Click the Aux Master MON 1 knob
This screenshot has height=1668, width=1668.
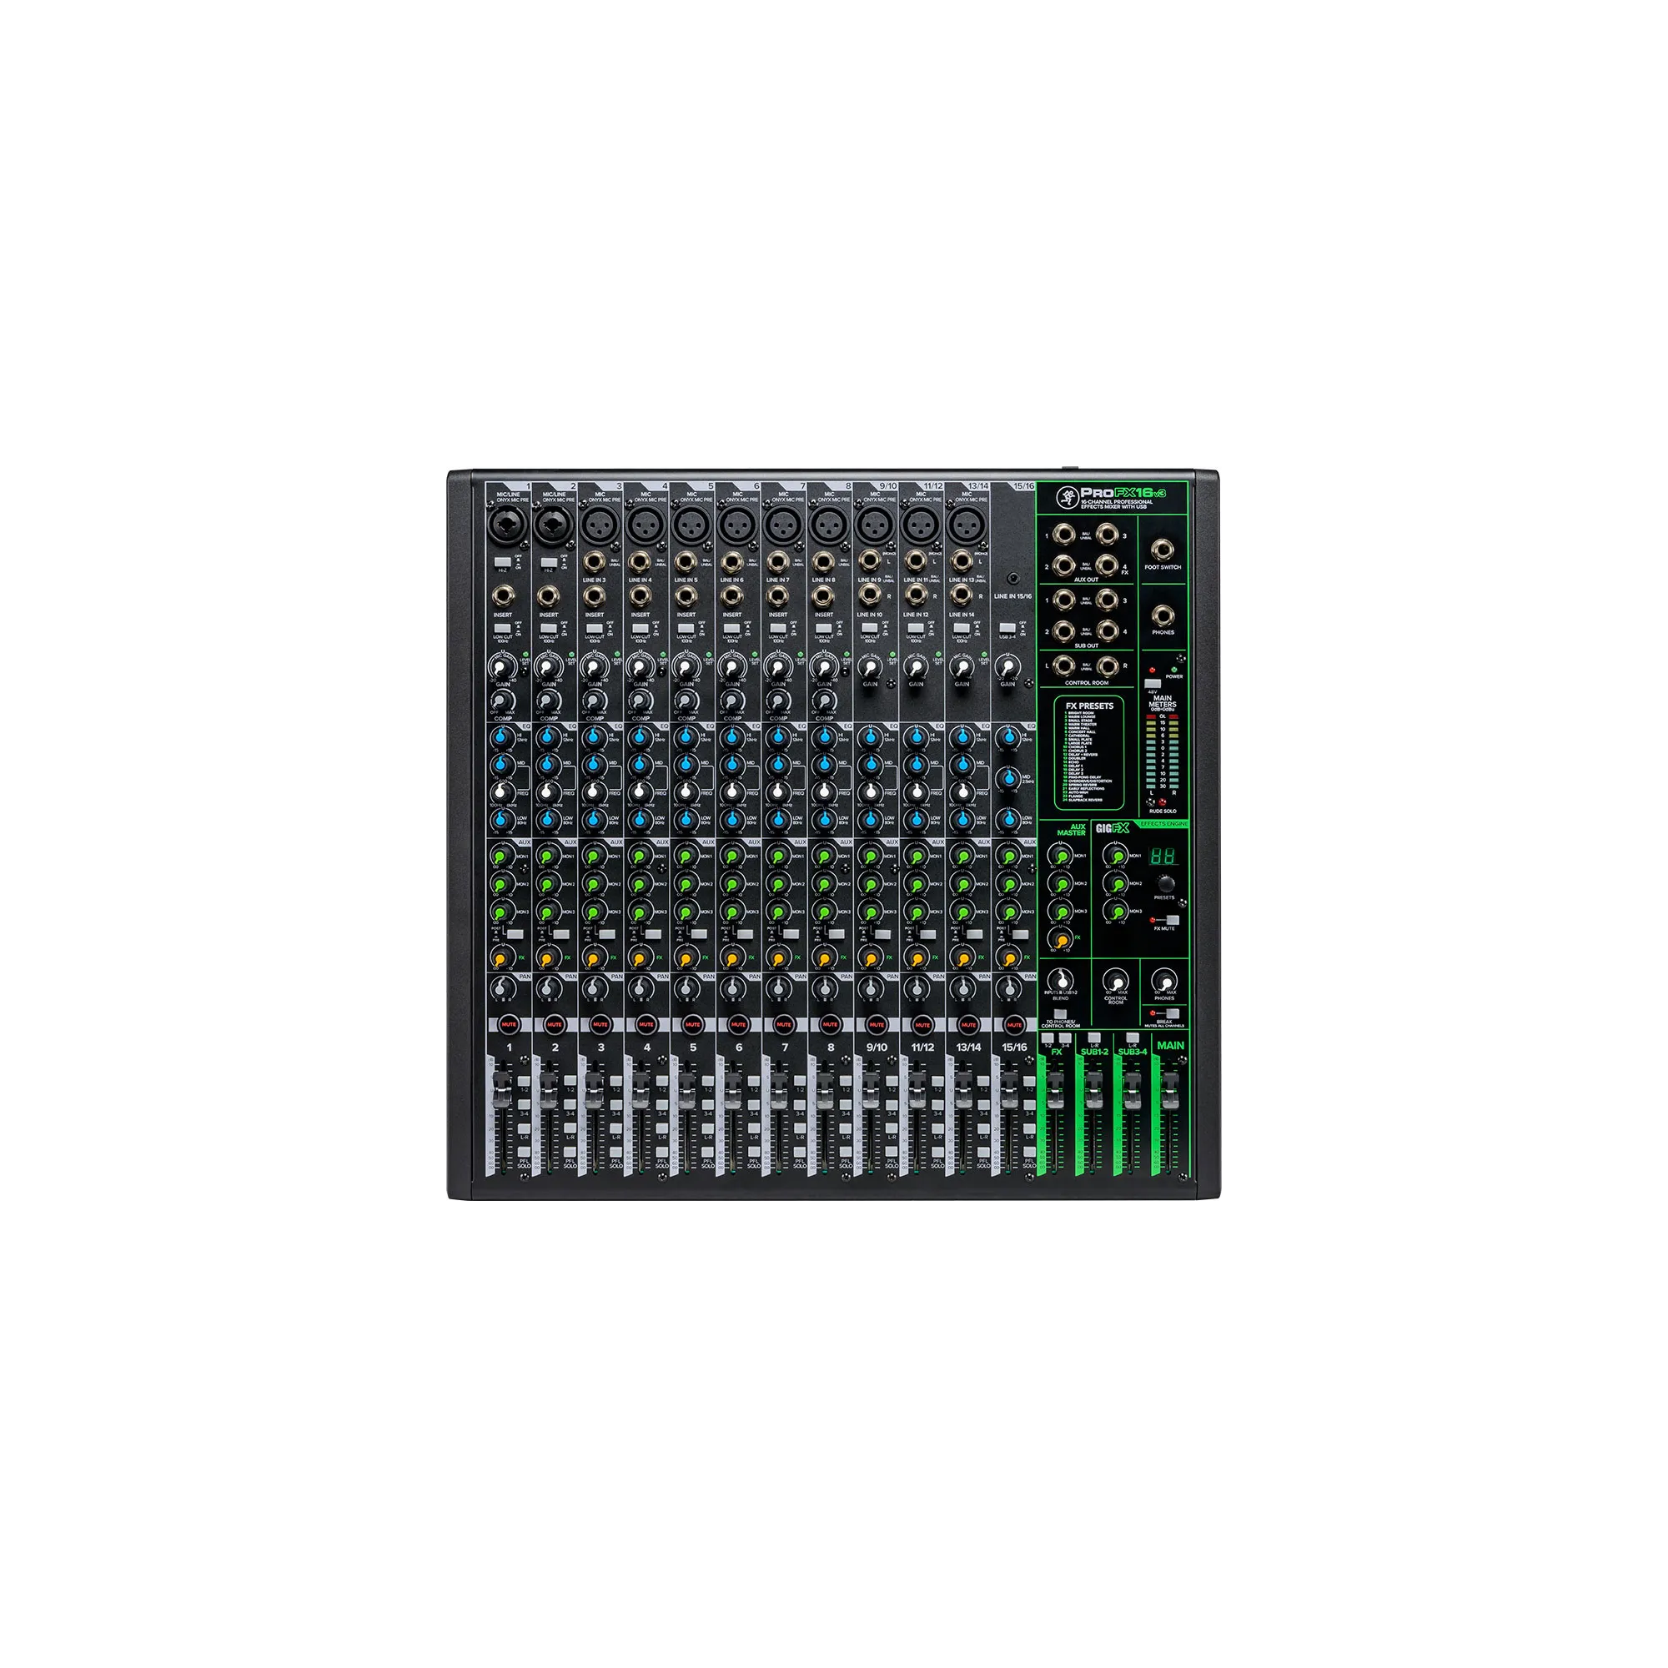(1062, 857)
